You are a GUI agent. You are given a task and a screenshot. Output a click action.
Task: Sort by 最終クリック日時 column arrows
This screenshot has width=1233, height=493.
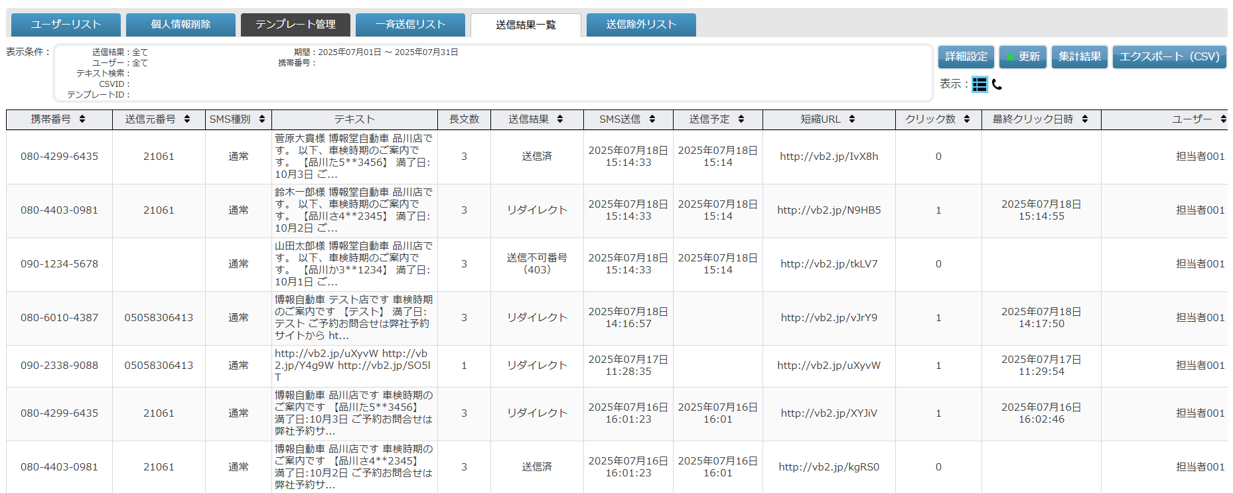1085,119
